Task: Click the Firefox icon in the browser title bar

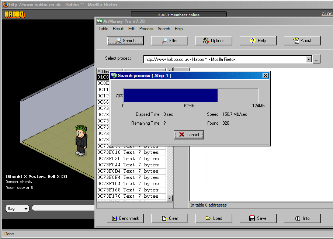Action: tap(6, 4)
